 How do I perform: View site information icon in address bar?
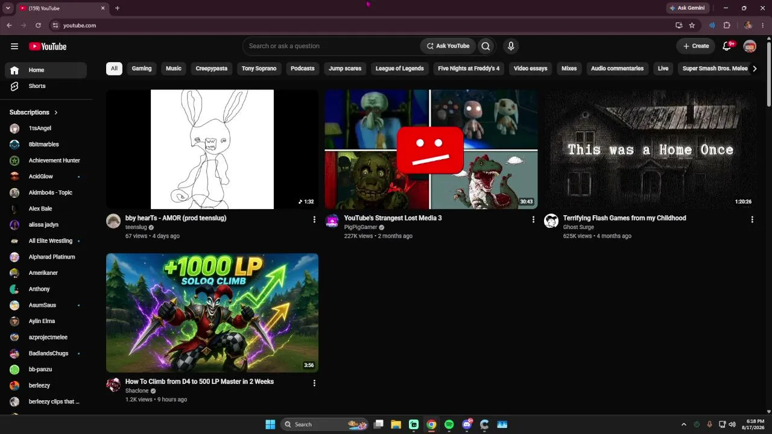(55, 25)
